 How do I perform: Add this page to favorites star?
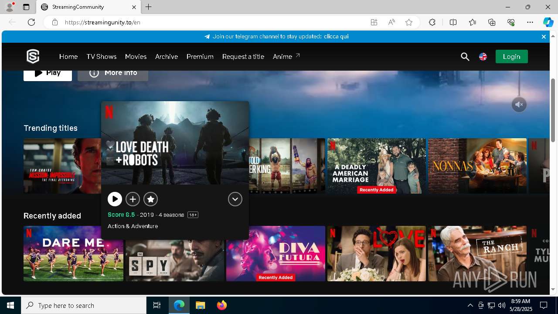[409, 22]
